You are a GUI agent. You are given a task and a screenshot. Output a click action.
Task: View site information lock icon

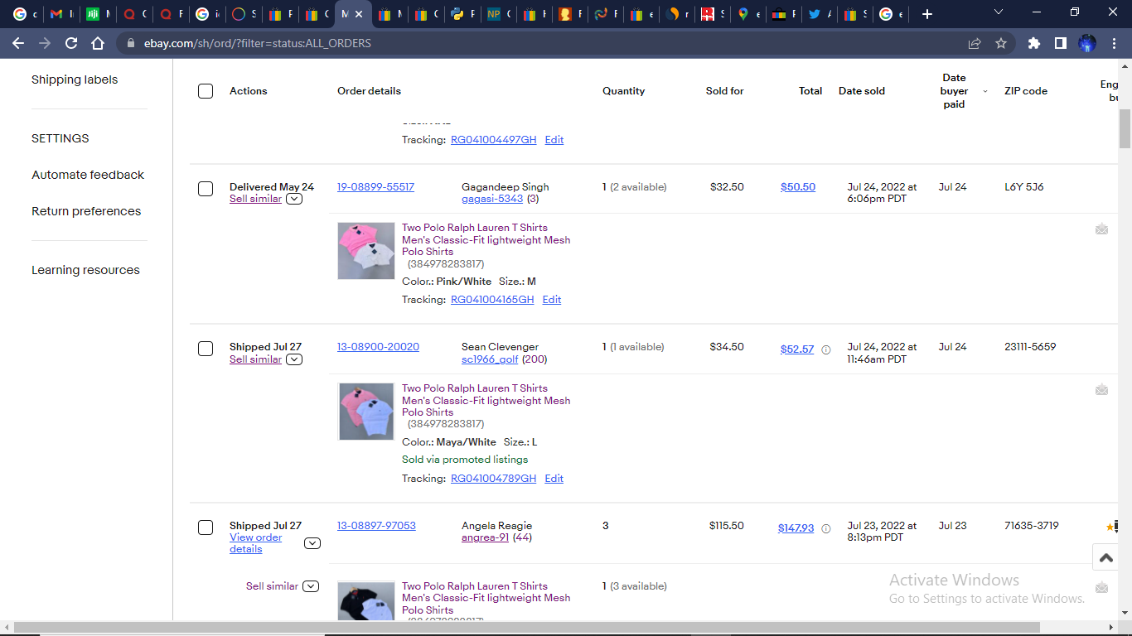point(131,43)
